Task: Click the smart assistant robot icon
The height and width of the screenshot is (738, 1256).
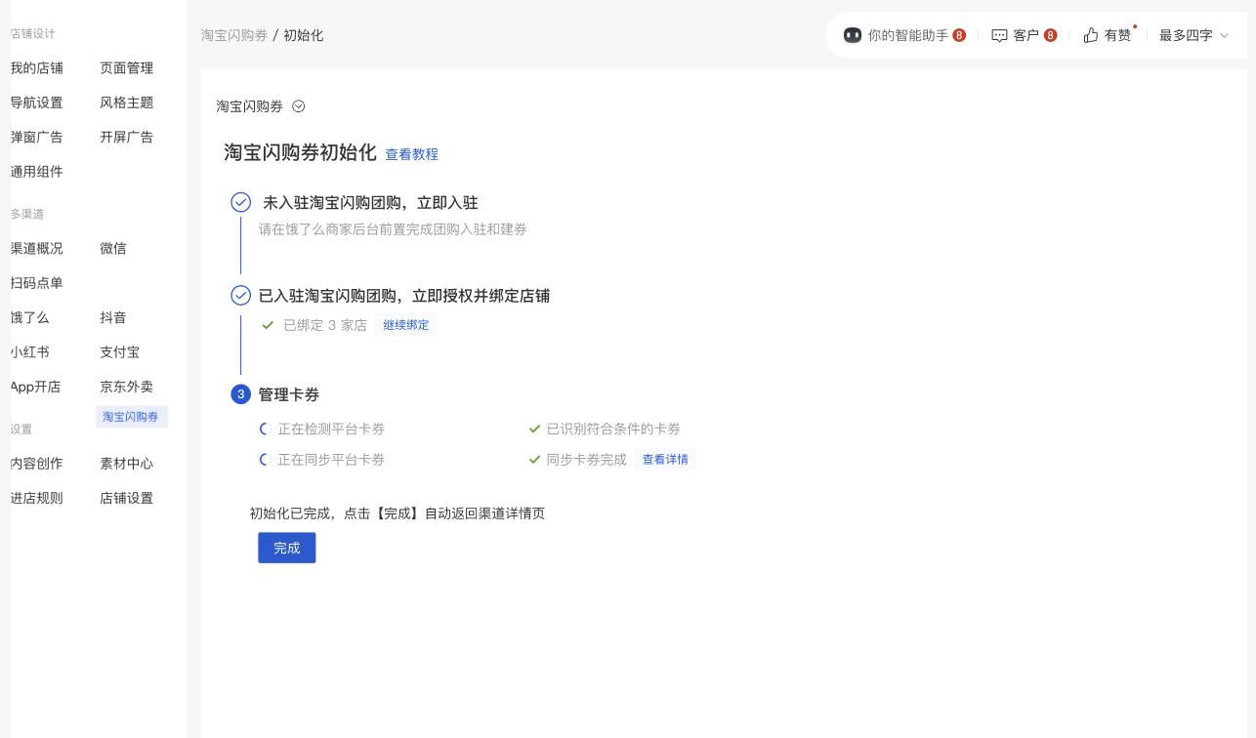Action: [x=852, y=35]
